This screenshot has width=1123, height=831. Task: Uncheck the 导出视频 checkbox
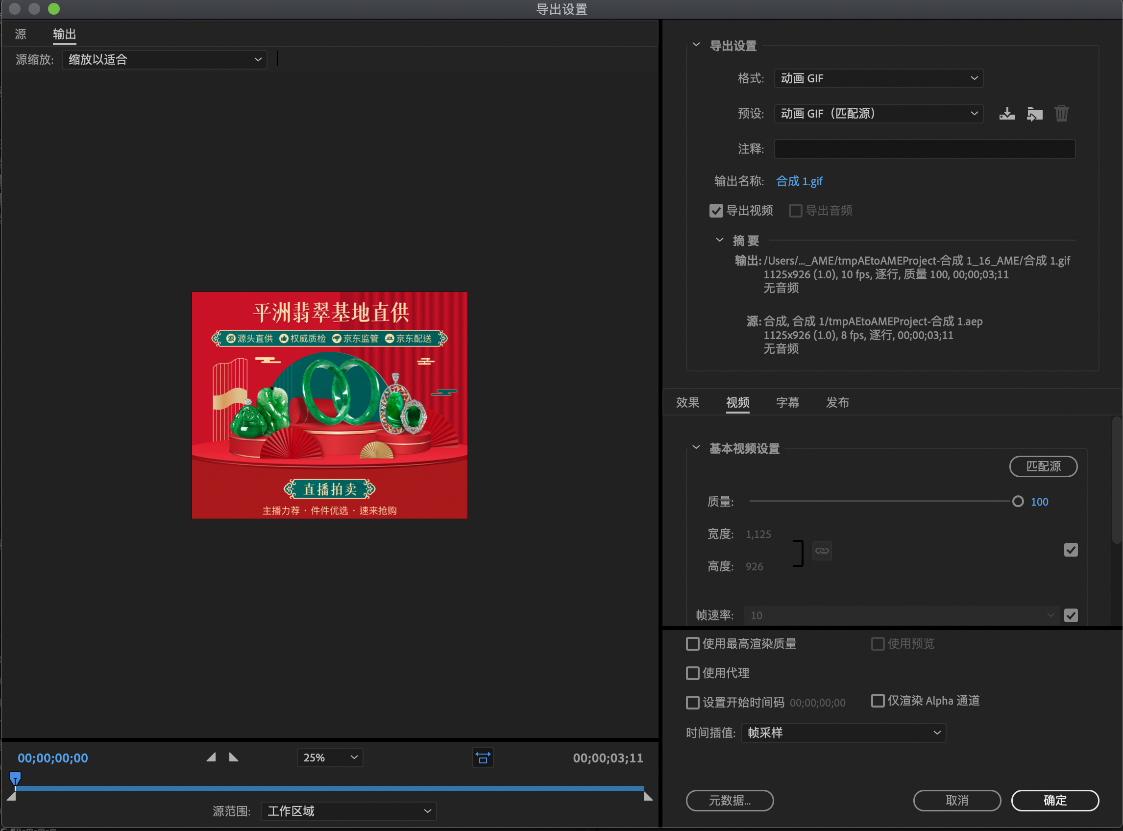click(x=716, y=211)
